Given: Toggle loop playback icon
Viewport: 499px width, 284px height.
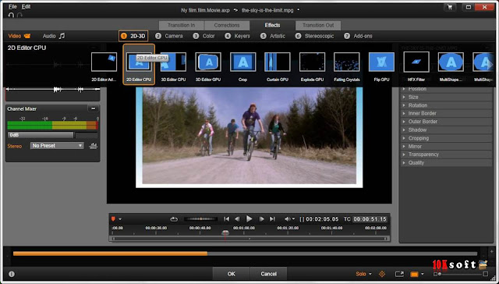Looking at the screenshot, I should coord(174,219).
